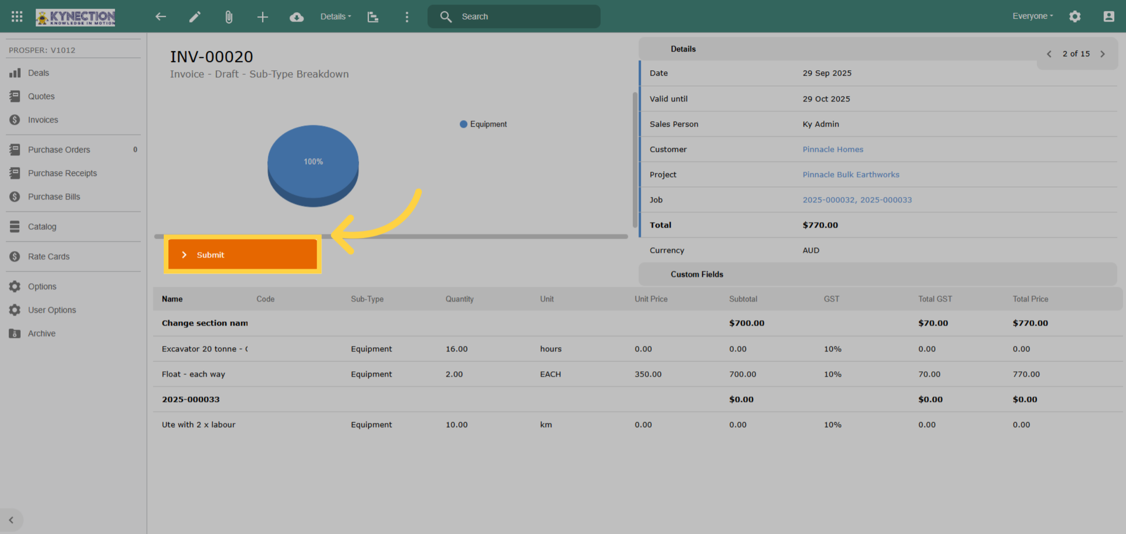Go to the next record arrow
1126x534 pixels.
1103,54
